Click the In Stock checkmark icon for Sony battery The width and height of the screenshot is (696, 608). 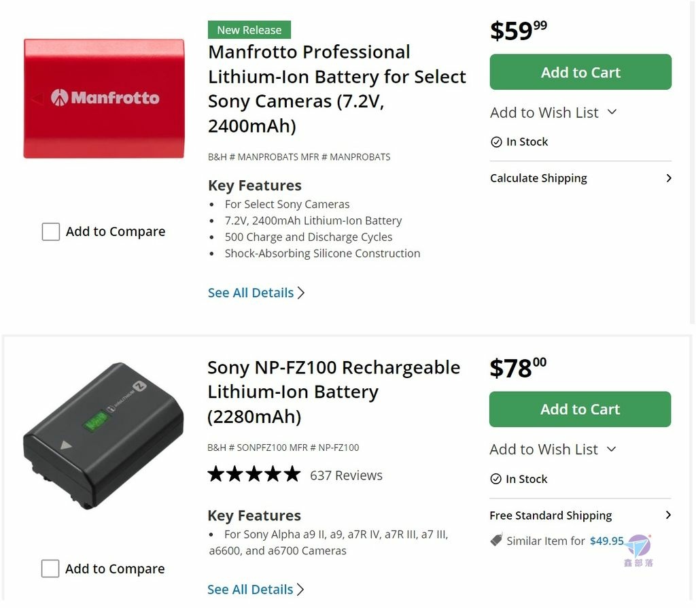point(495,479)
